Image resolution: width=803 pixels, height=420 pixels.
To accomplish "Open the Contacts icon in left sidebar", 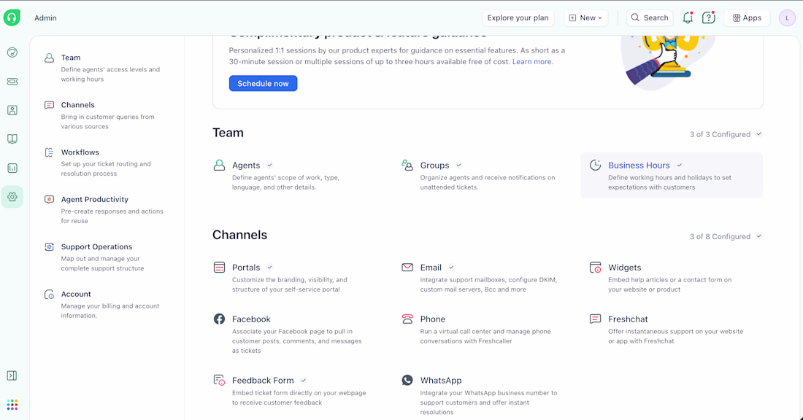I will click(12, 110).
